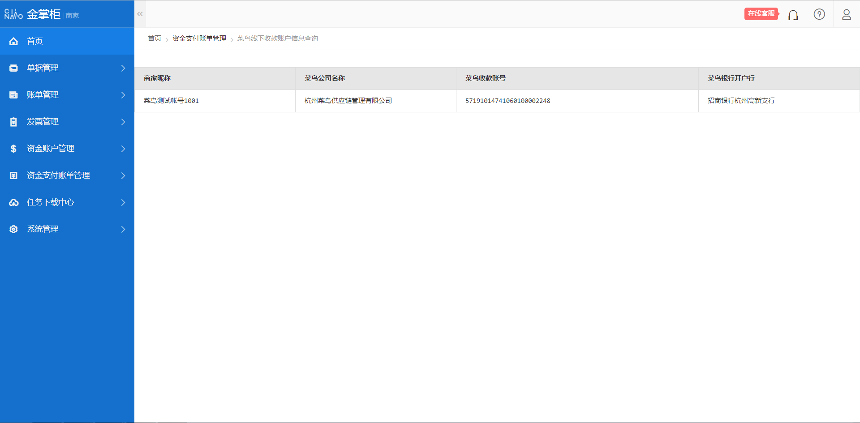
Task: Click the dollar icon for 资金账户管理
Action: 13,149
